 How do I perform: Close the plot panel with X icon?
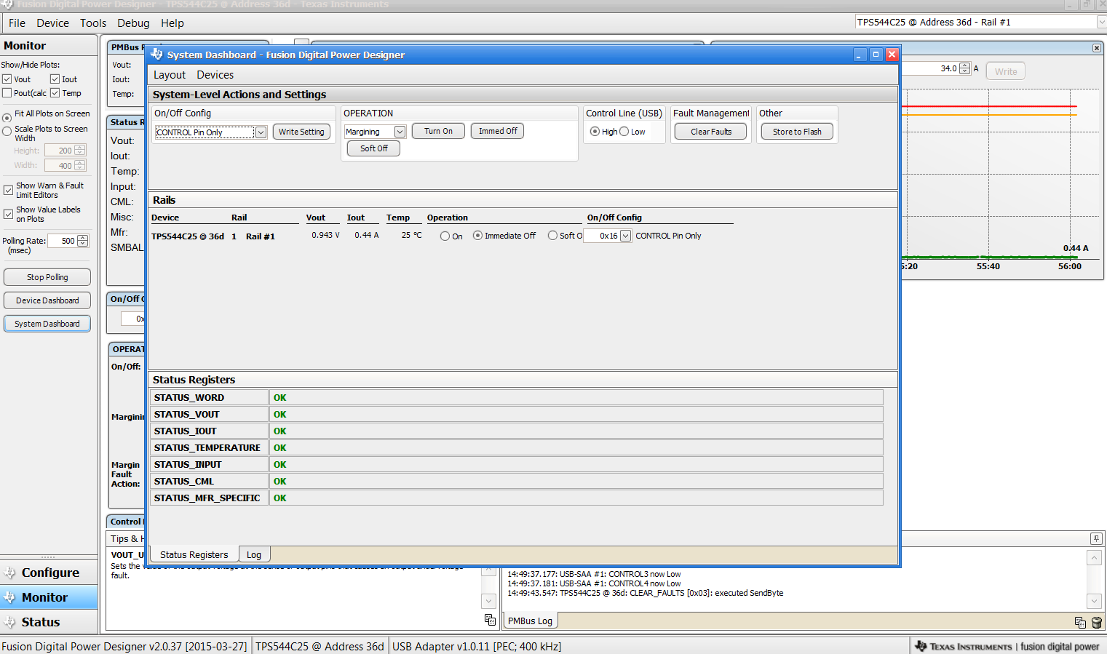pyautogui.click(x=1097, y=48)
